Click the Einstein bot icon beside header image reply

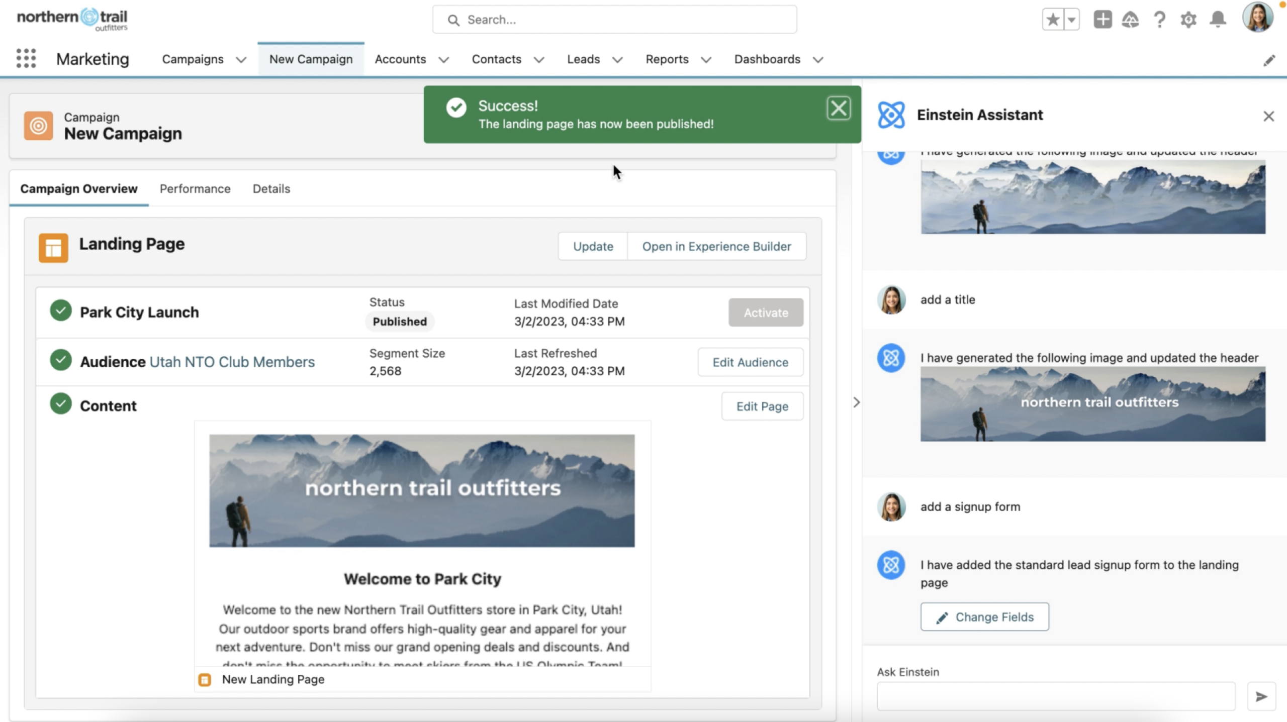pos(891,358)
